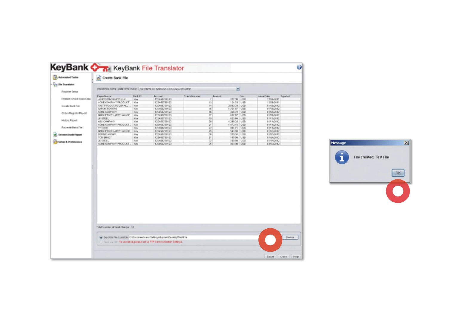This screenshot has height=324, width=463.
Task: Select the AARON ROGERS row
Action: tap(199, 109)
